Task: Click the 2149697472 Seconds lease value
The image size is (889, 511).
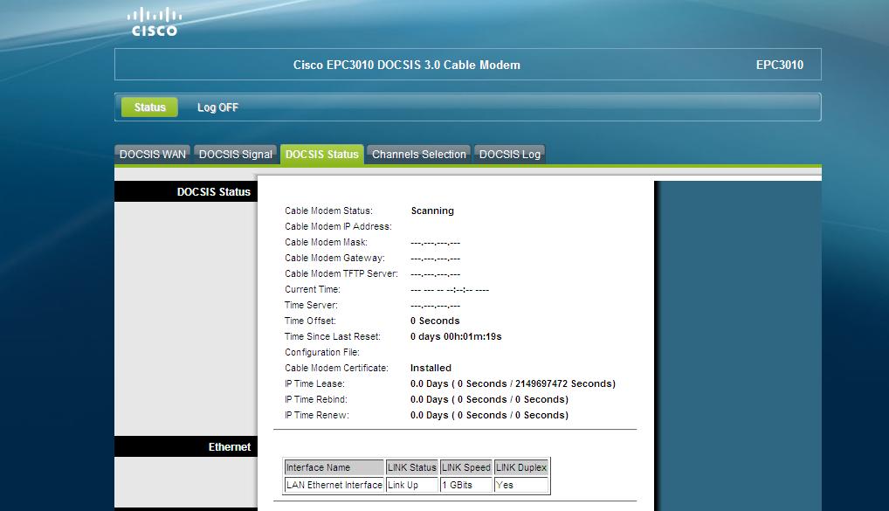Action: (563, 384)
